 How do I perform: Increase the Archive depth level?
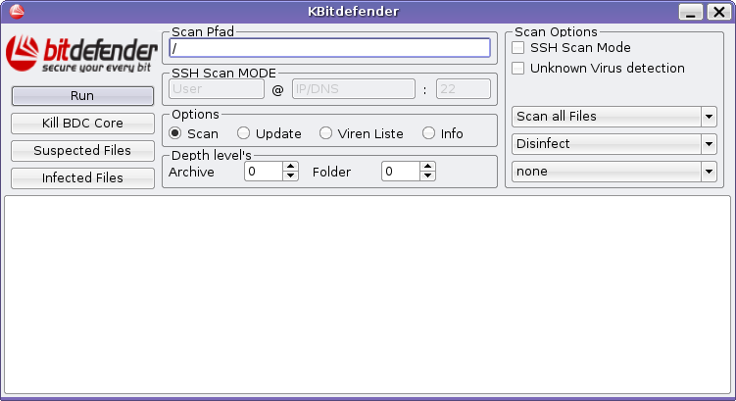(290, 167)
